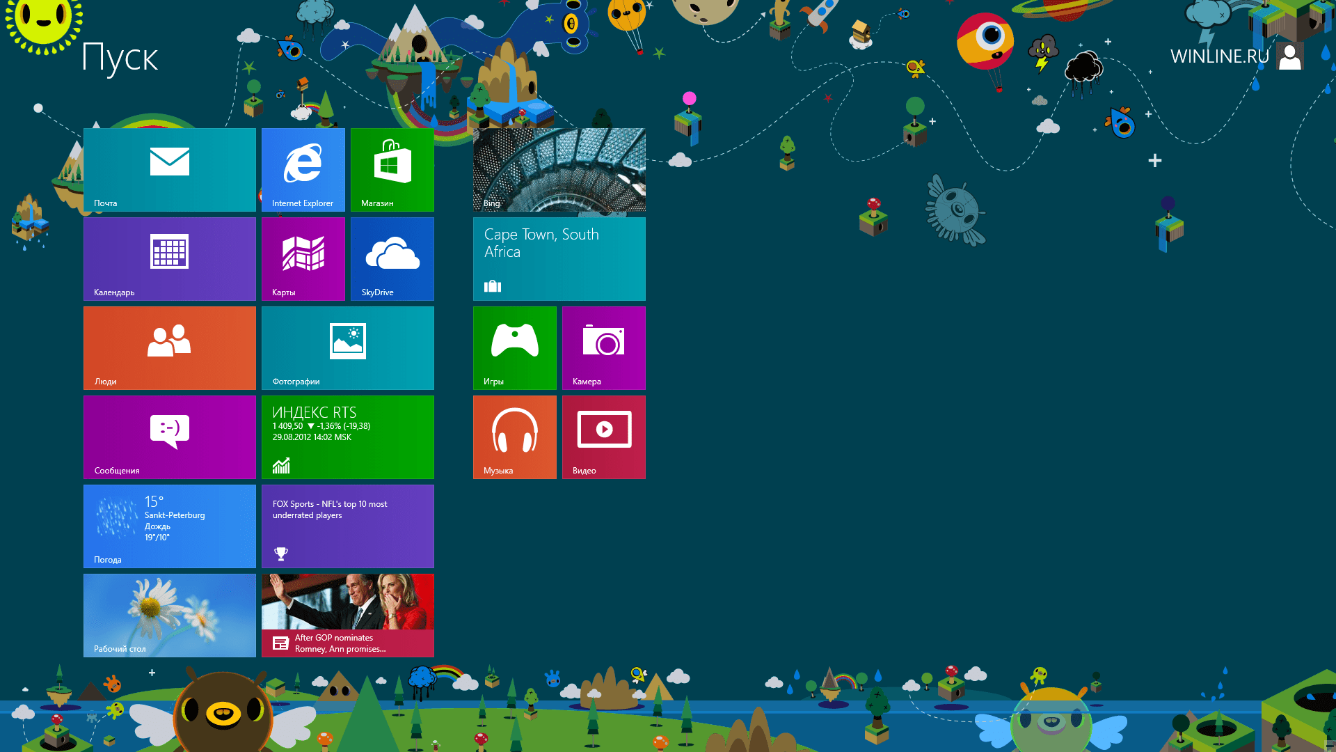This screenshot has height=752, width=1336.
Task: Open the Cape Town travel tile
Action: point(559,259)
